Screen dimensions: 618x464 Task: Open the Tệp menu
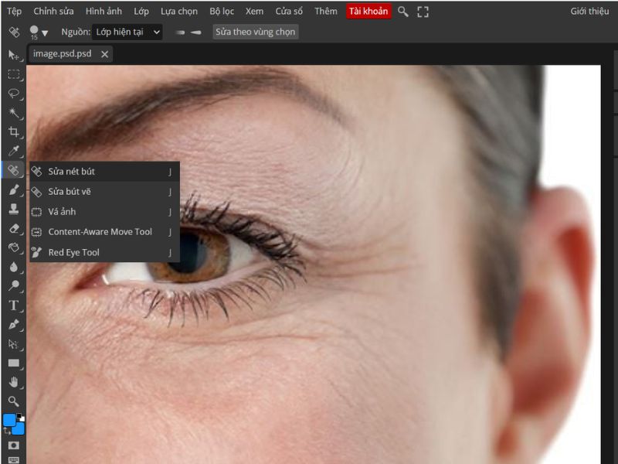[x=14, y=11]
